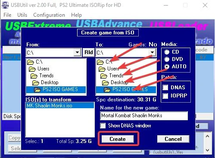Click the Trends folder icon in To tree
This screenshot has height=158, width=215.
(104, 76)
